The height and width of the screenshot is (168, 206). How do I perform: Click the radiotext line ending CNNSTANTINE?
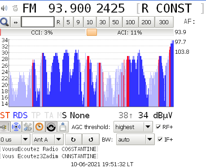(x=49, y=156)
